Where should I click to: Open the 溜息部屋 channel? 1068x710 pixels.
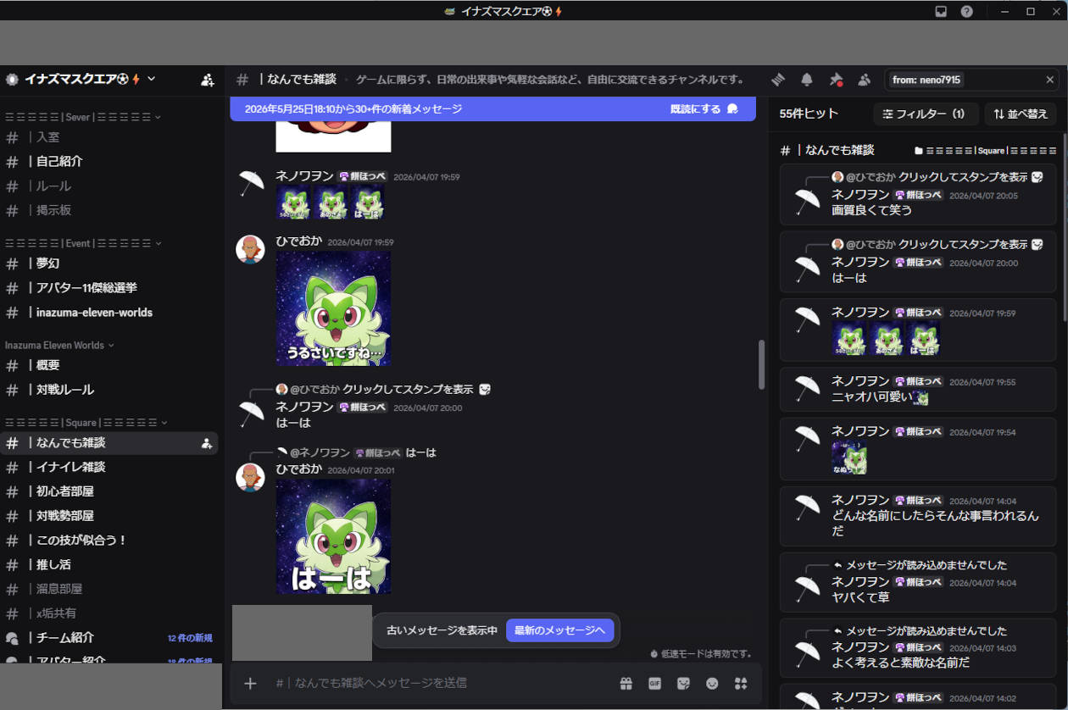pyautogui.click(x=109, y=589)
